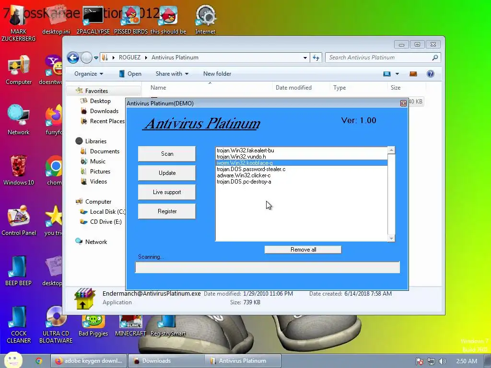Click the volume speaker tray icon

442,361
